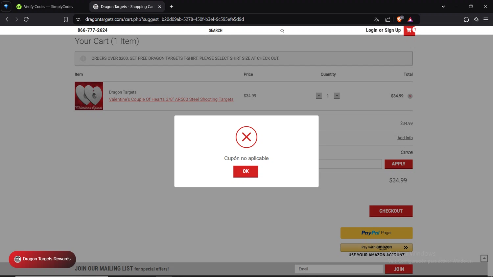
Task: Click the Item column header
Action: (x=79, y=75)
